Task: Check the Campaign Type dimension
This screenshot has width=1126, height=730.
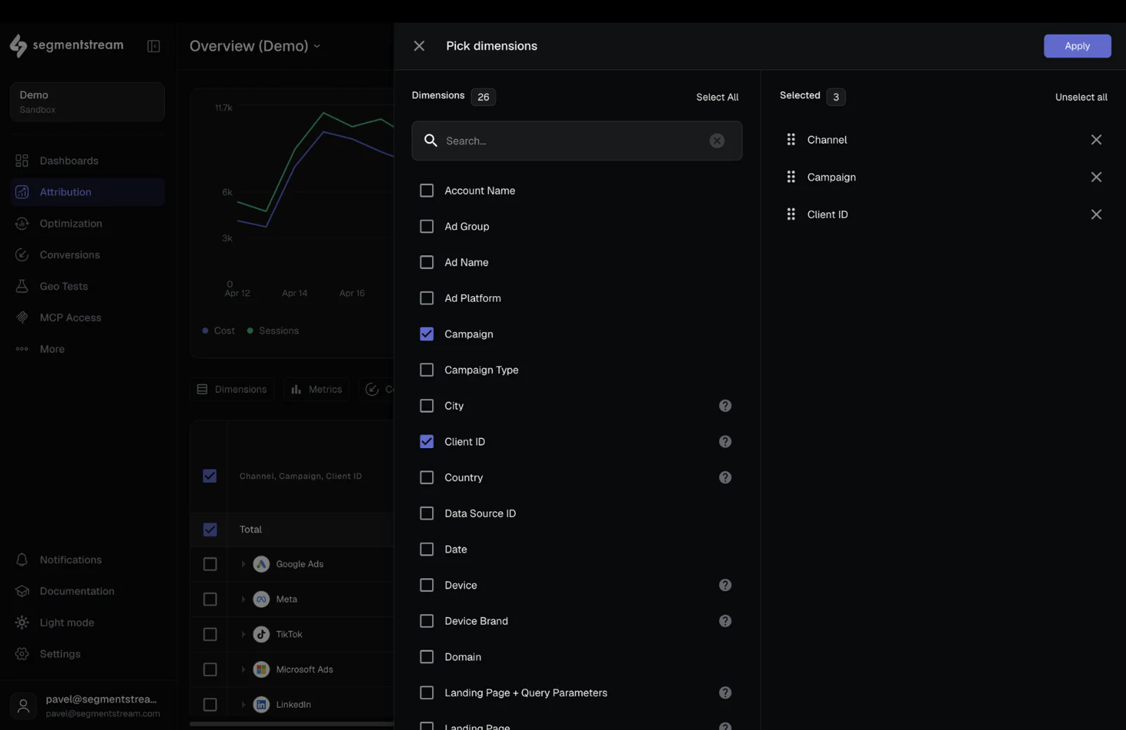Action: [x=426, y=370]
